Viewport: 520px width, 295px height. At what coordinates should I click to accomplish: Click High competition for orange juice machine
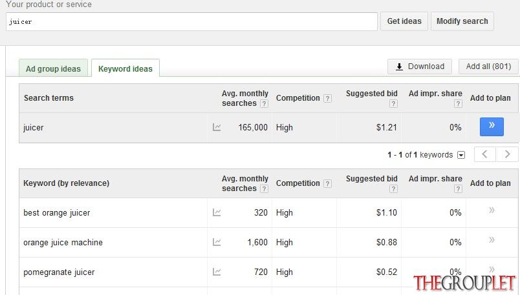[x=284, y=242]
